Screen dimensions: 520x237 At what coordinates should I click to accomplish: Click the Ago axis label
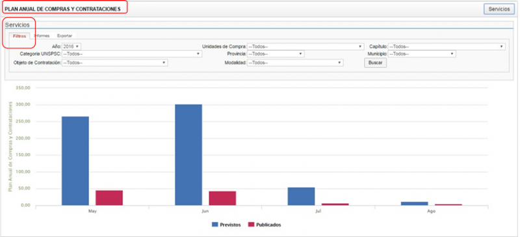pyautogui.click(x=432, y=212)
